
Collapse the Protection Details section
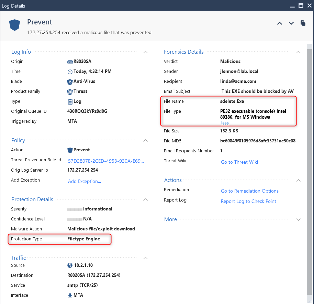click(146, 199)
